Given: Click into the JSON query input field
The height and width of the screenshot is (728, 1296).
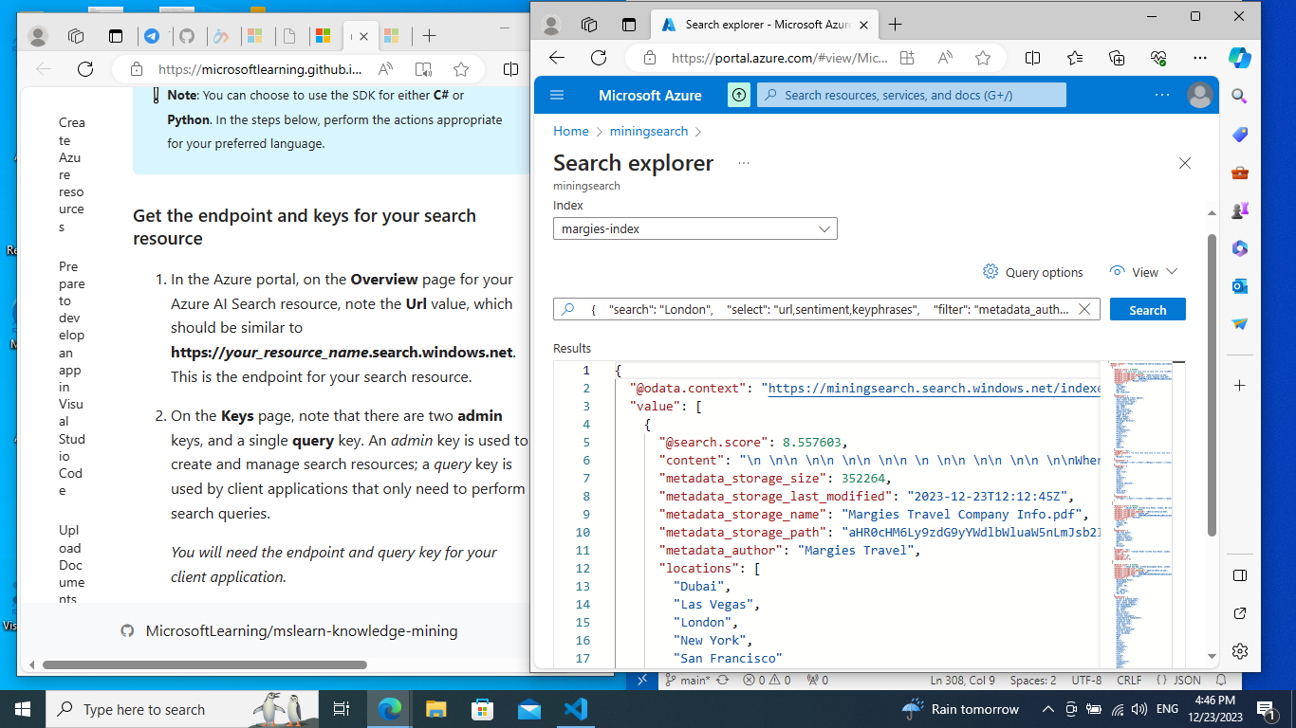Looking at the screenshot, I should [826, 310].
